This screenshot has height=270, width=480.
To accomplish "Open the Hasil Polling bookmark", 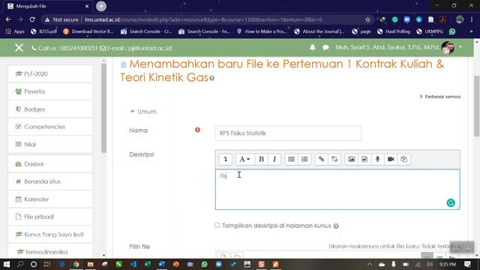I will [394, 31].
